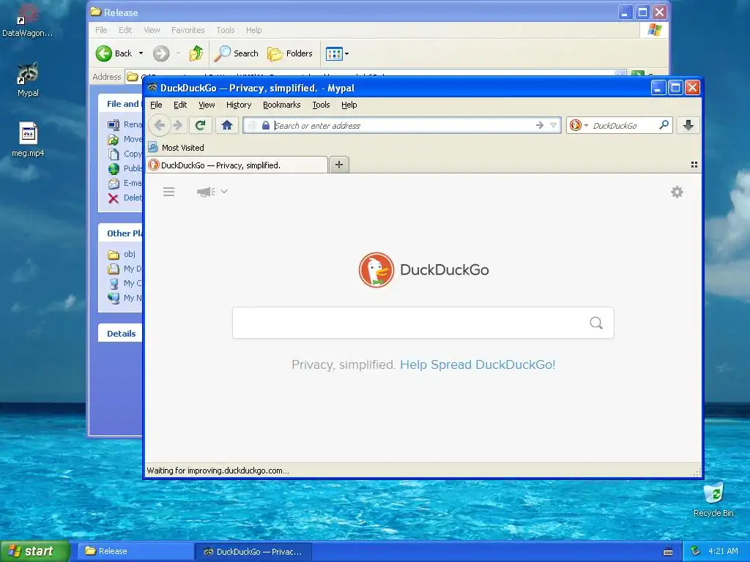
Task: Click the Rename task icon in Release window
Action: 114,124
